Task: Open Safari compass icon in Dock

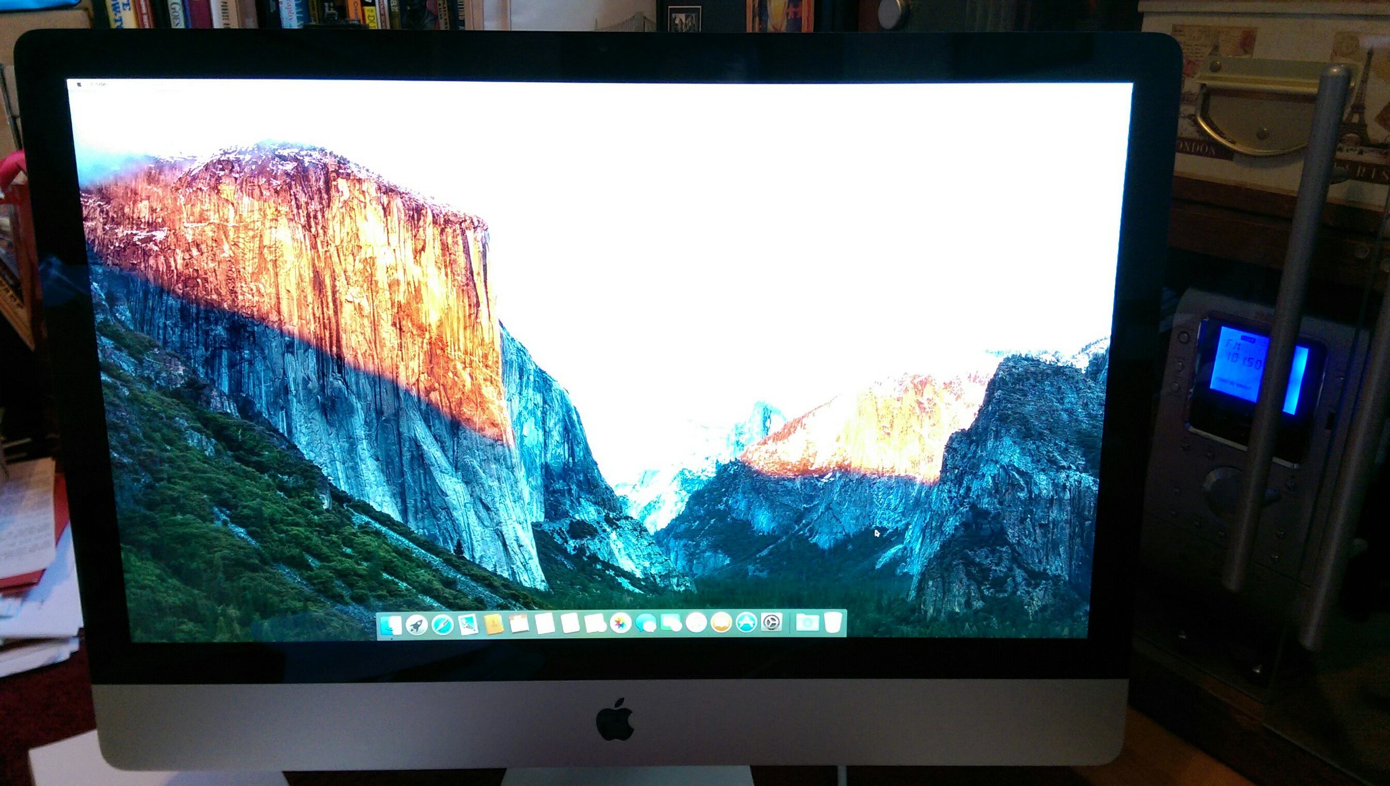Action: click(x=442, y=625)
